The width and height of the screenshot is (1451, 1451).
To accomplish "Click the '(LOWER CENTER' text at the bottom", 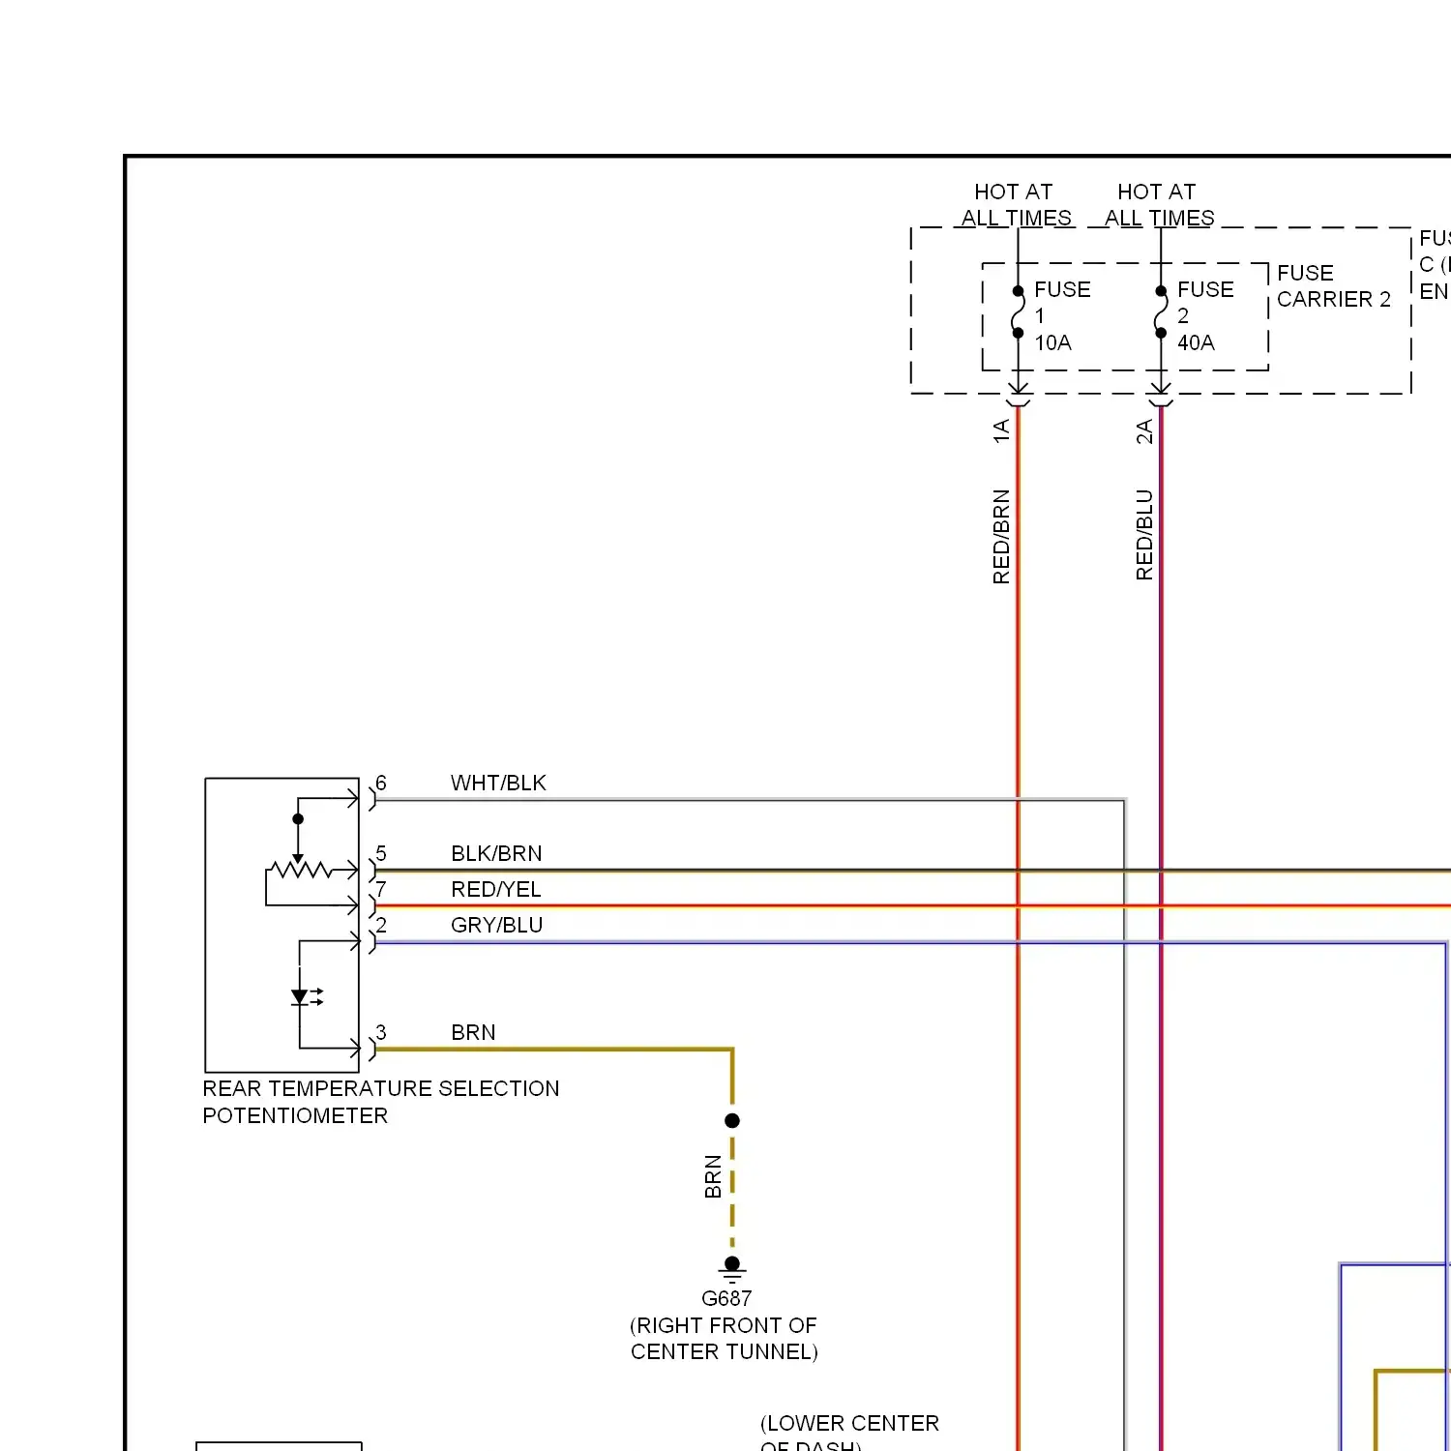I will (x=849, y=1423).
